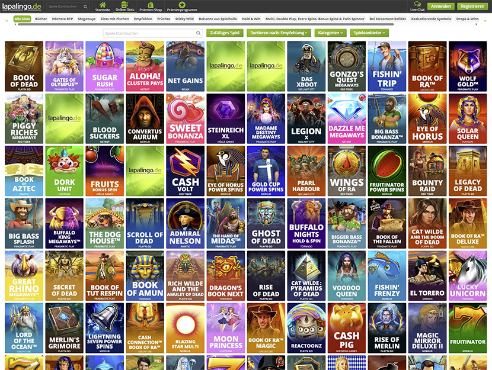Select the Megaways category tab
Image resolution: width=492 pixels, height=370 pixels.
(87, 19)
